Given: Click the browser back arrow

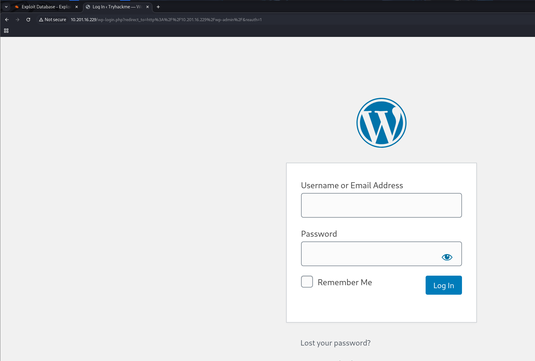Looking at the screenshot, I should 7,20.
